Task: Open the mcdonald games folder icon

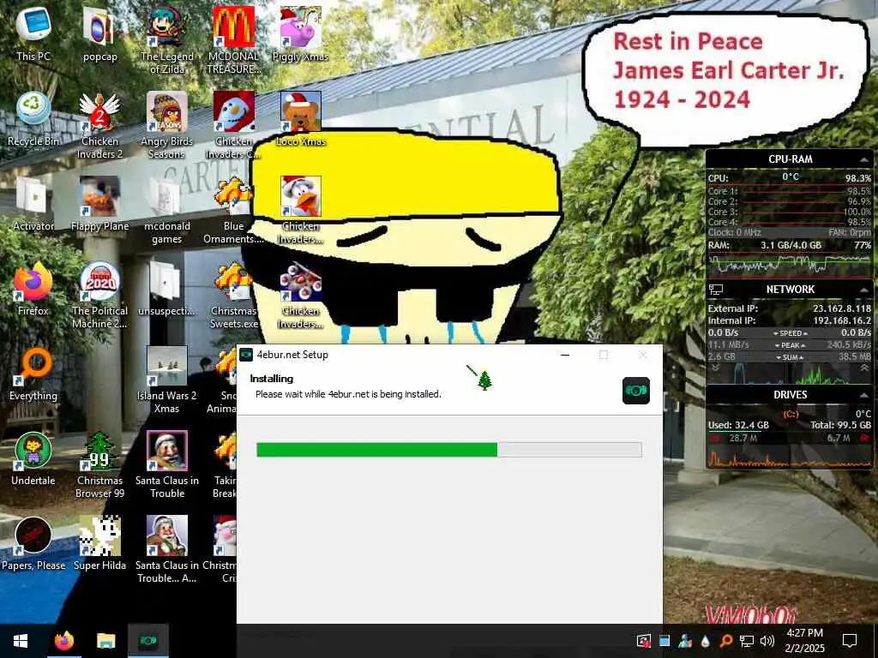Action: [x=167, y=211]
